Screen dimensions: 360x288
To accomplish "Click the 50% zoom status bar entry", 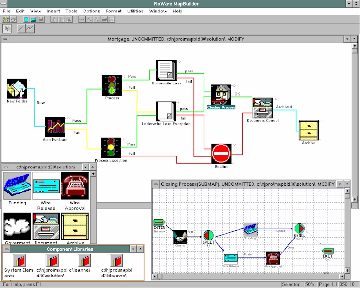I will pos(310,284).
